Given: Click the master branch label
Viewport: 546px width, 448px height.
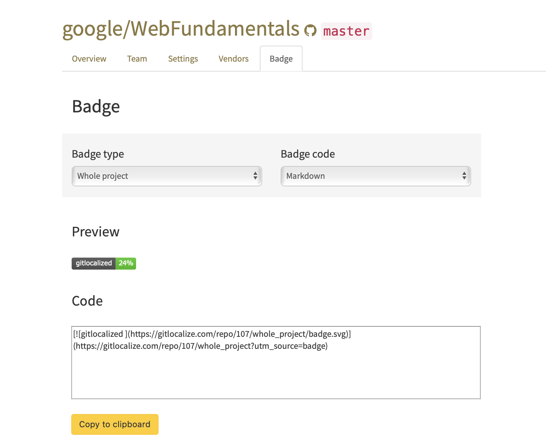Looking at the screenshot, I should pyautogui.click(x=346, y=31).
